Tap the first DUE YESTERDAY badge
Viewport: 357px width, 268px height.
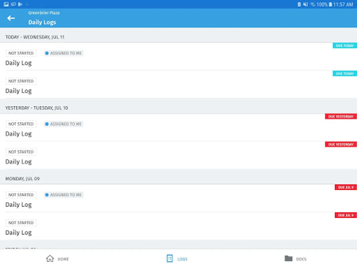click(341, 116)
